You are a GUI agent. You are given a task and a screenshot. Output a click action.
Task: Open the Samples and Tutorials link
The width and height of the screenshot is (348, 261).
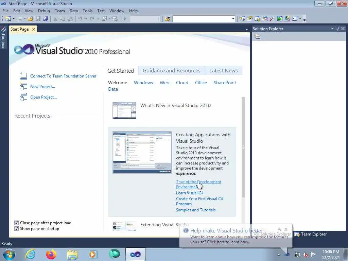(196, 210)
